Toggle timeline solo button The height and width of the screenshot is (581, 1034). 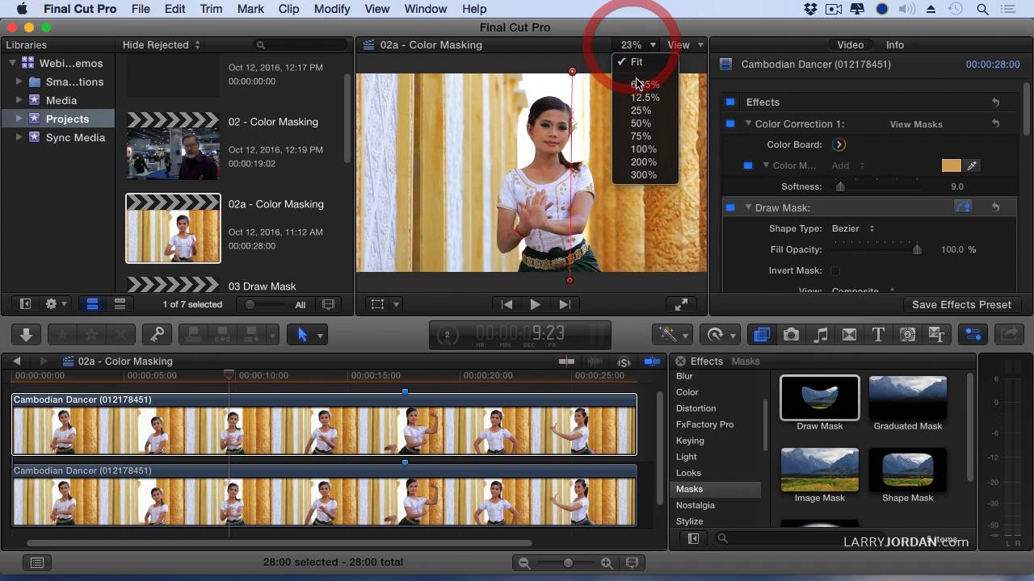tap(624, 362)
